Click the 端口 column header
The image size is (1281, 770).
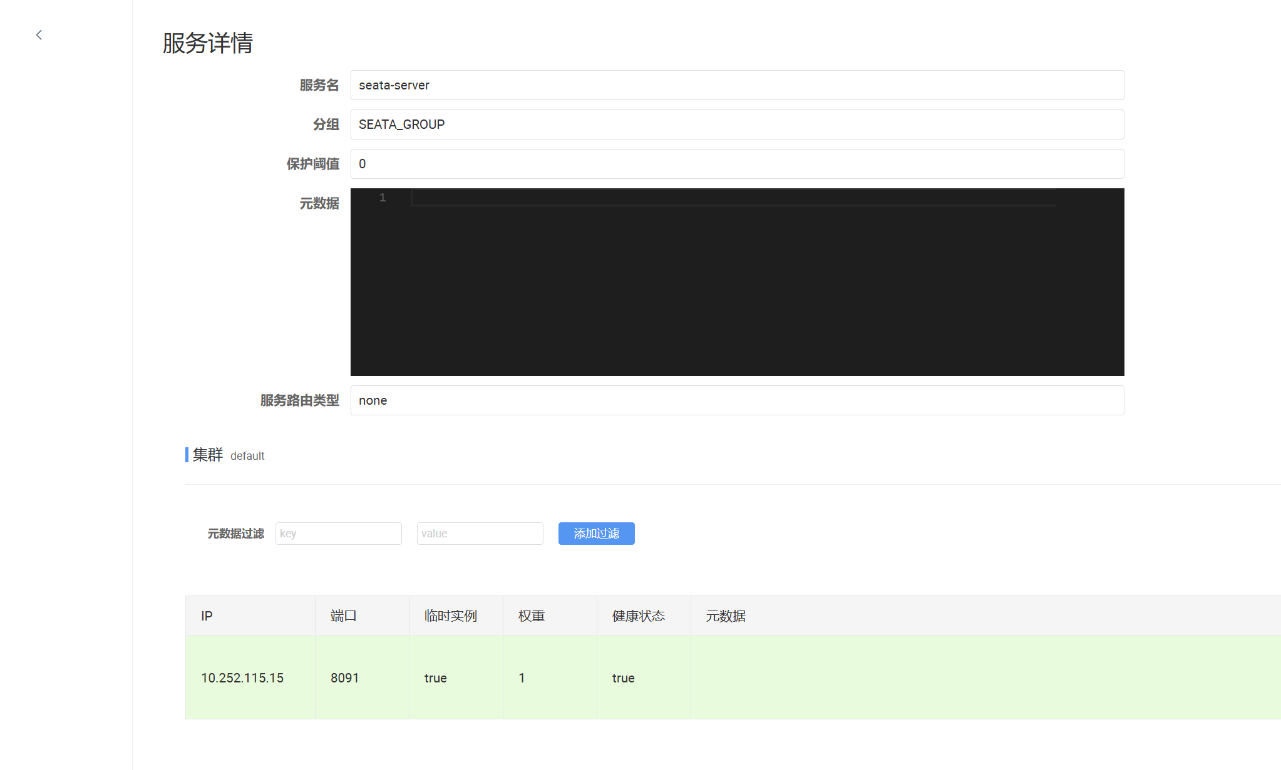[343, 616]
